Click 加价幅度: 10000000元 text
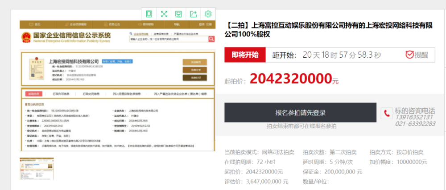Image resolution: width=446 pixels, height=190 pixels. click(x=398, y=162)
